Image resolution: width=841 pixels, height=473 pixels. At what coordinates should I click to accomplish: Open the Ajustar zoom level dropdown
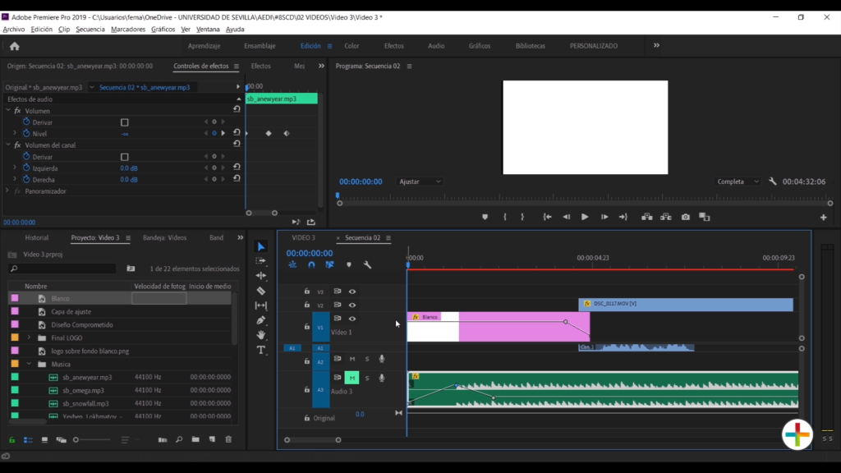coord(420,181)
